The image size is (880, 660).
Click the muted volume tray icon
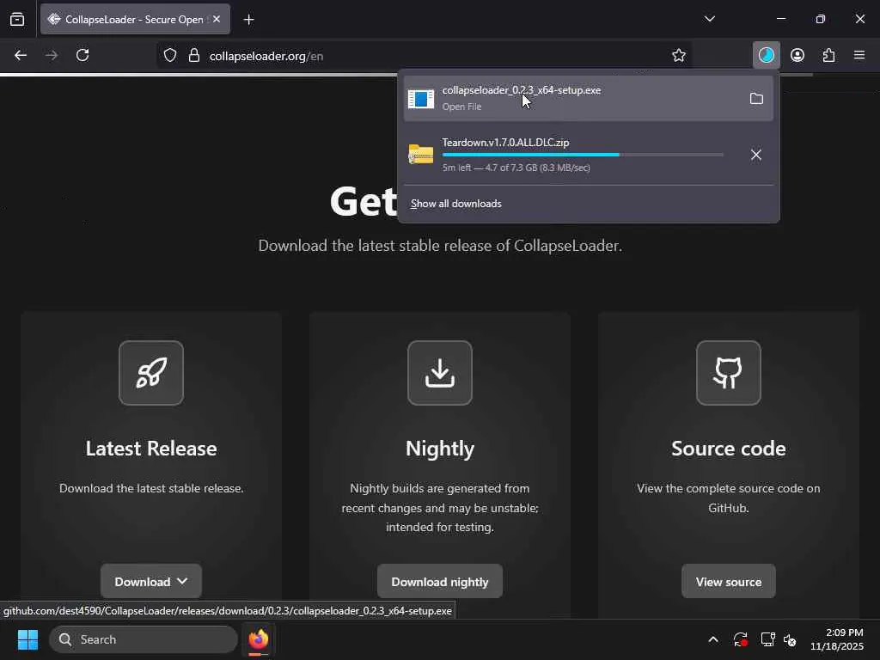(791, 639)
